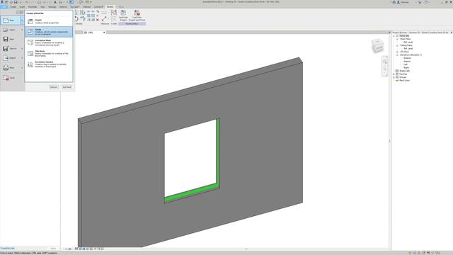Switch to the Modify ribbon tab

(110, 6)
